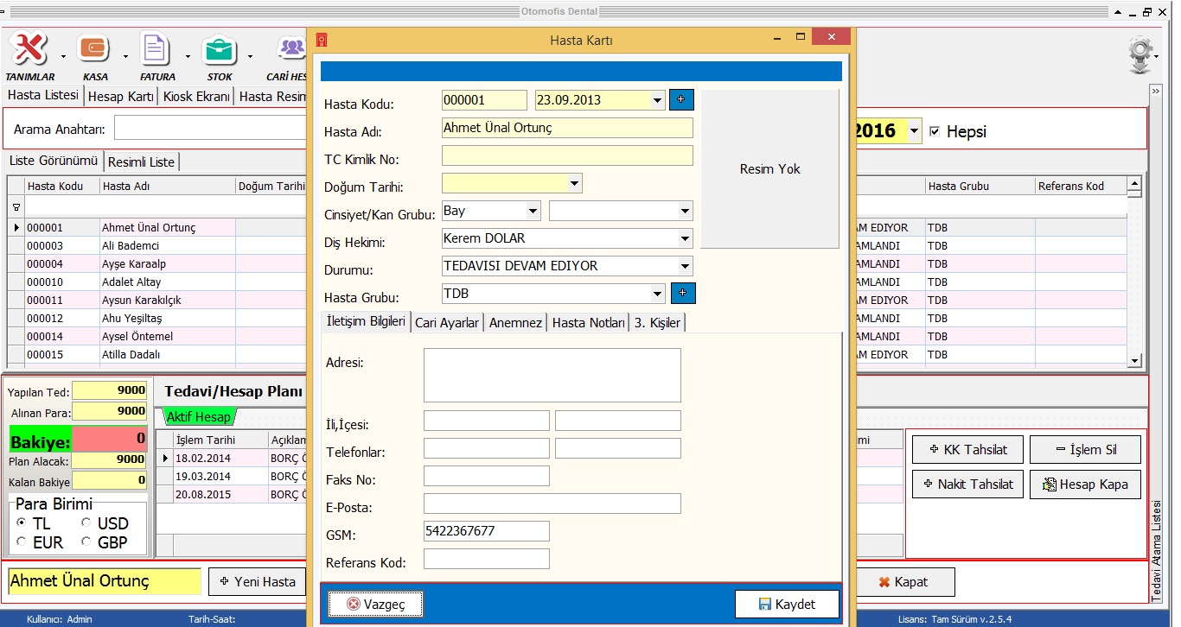
Task: Switch to the Anemnez tab
Action: click(x=515, y=322)
